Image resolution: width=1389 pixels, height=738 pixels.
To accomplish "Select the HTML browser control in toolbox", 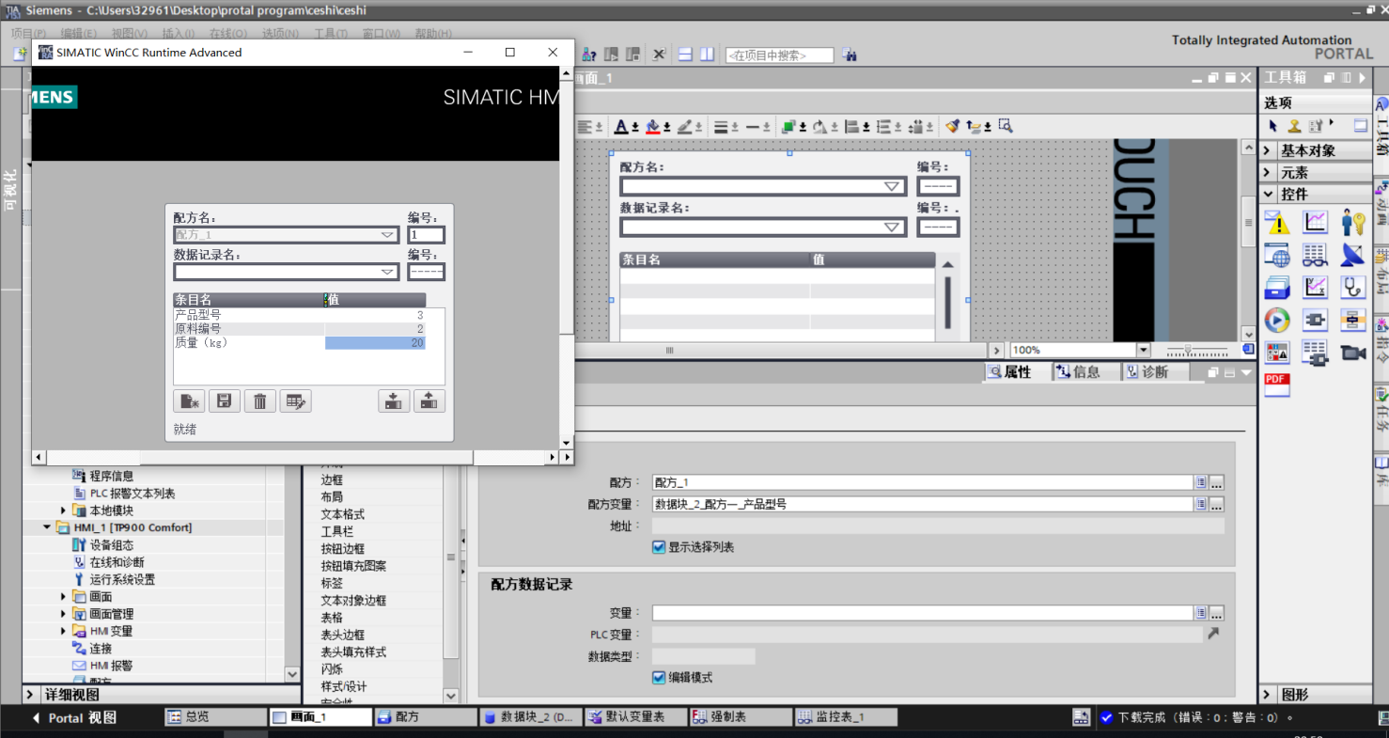I will coord(1277,255).
